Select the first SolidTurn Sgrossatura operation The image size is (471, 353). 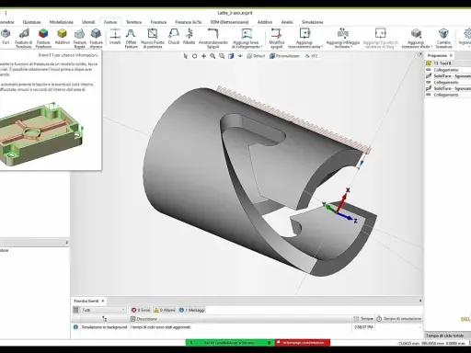(x=448, y=75)
